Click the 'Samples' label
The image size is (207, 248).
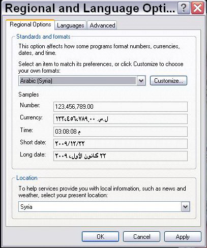(28, 95)
